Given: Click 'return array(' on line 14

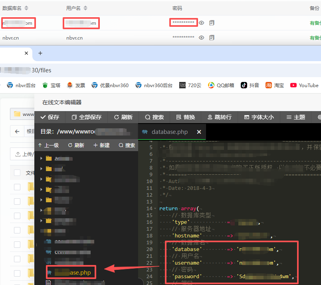Looking at the screenshot, I should [x=179, y=209].
